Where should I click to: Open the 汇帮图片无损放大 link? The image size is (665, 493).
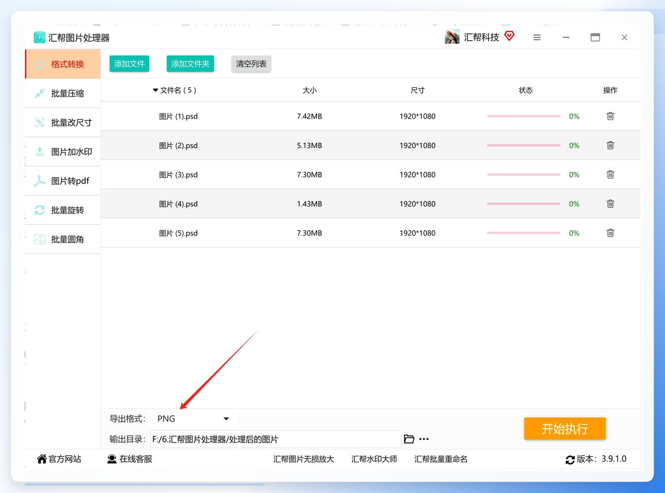pos(304,459)
